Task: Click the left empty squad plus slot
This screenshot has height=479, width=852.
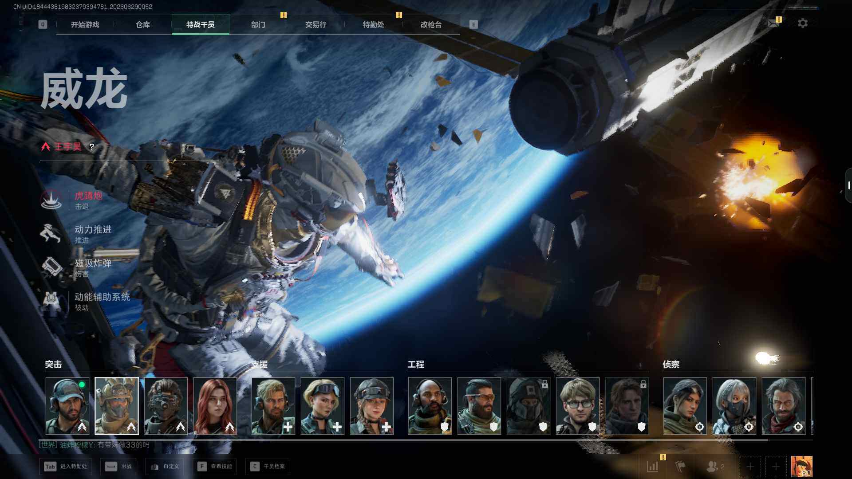Action: tap(750, 467)
